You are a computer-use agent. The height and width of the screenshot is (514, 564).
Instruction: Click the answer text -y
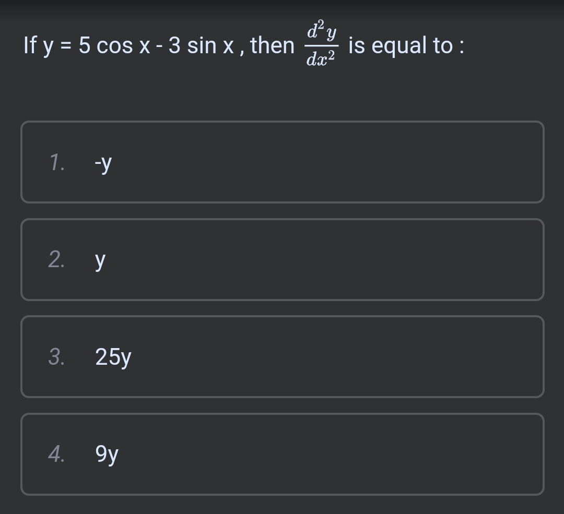coord(102,163)
